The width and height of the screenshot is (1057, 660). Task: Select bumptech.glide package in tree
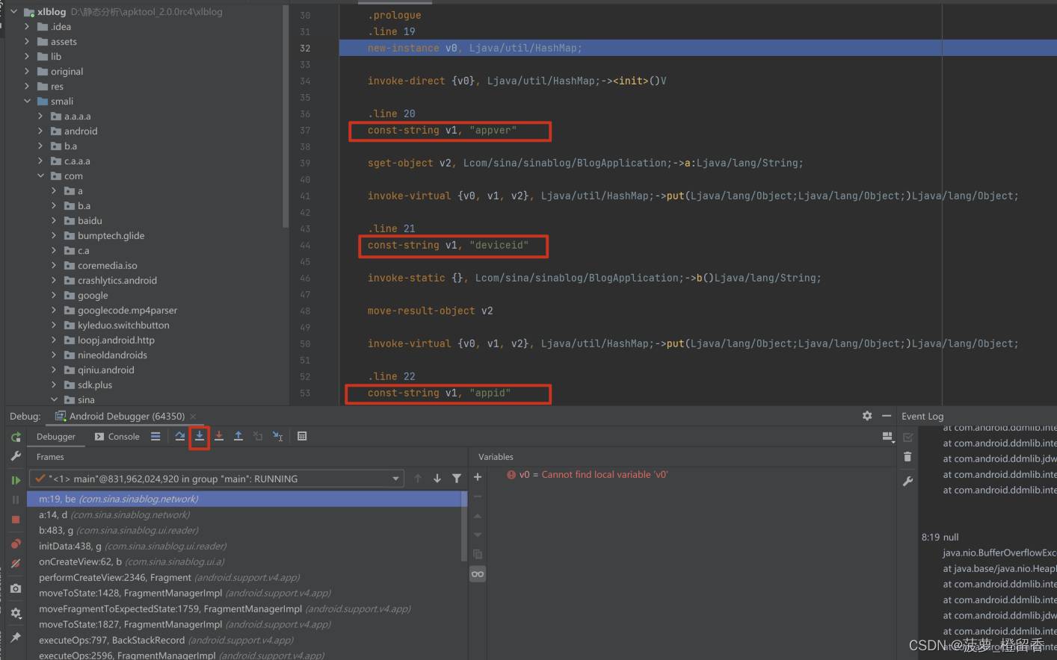pyautogui.click(x=111, y=236)
